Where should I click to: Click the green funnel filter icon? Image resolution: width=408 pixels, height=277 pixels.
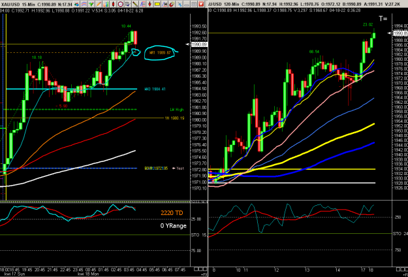pyautogui.click(x=91, y=4)
